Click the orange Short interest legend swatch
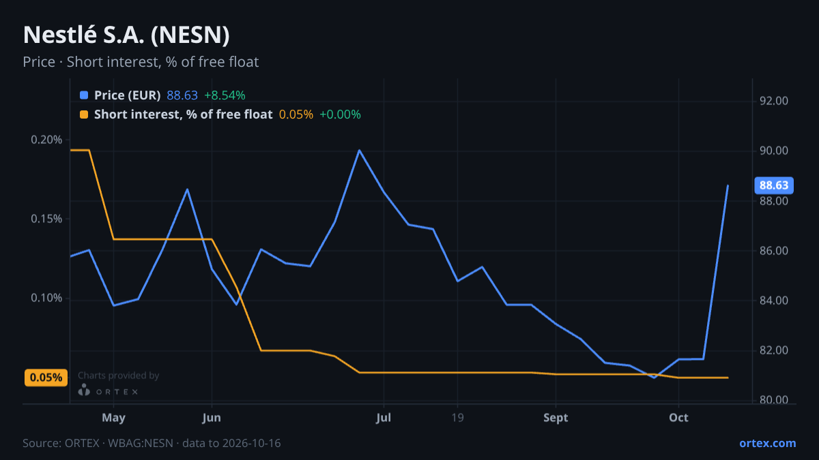 pos(84,114)
